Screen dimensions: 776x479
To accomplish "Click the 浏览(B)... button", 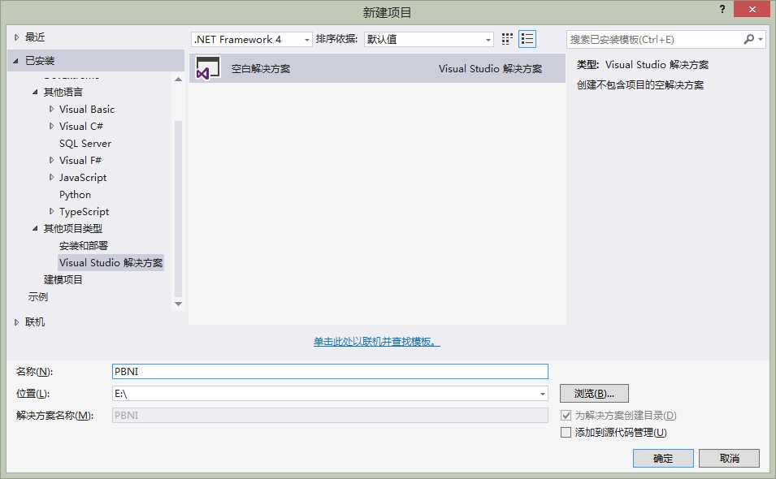I will pyautogui.click(x=594, y=394).
